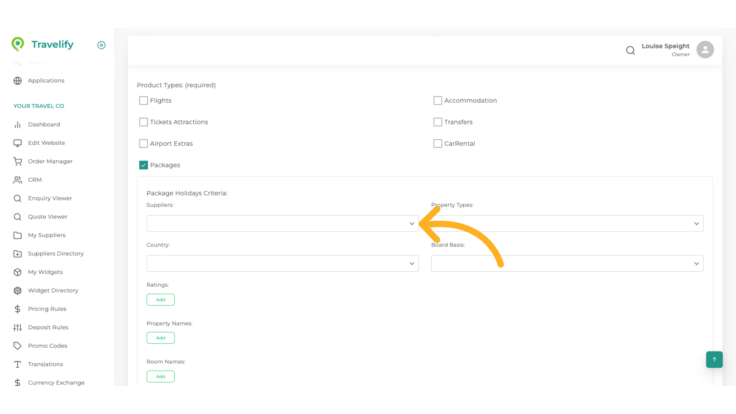Uncheck the Packages checkbox

coord(143,165)
